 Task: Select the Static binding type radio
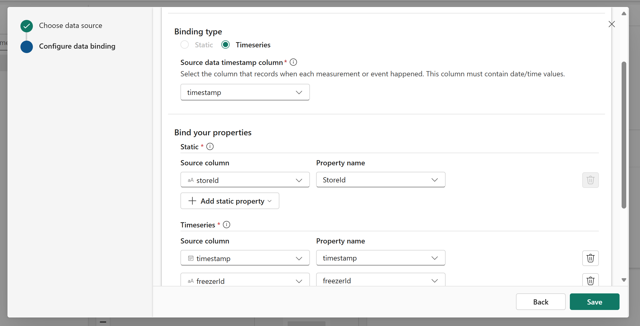point(185,45)
